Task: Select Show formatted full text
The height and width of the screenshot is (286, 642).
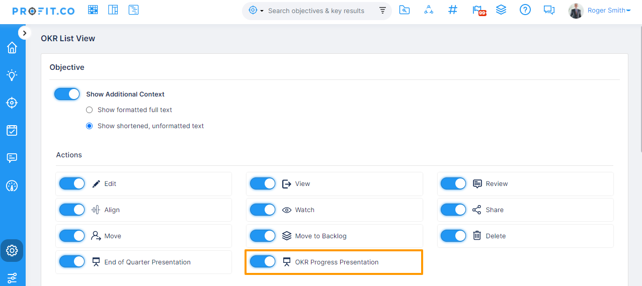Action: click(x=90, y=110)
